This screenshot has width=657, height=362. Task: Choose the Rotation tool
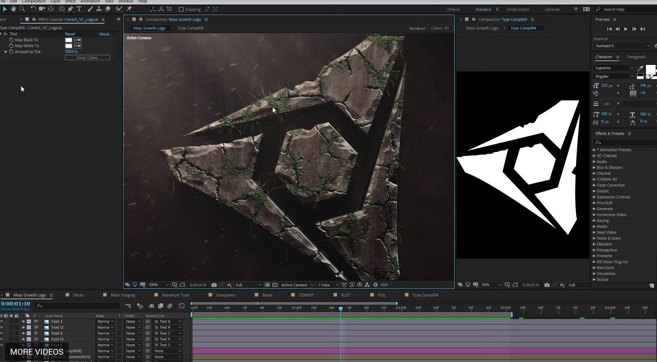click(33, 9)
